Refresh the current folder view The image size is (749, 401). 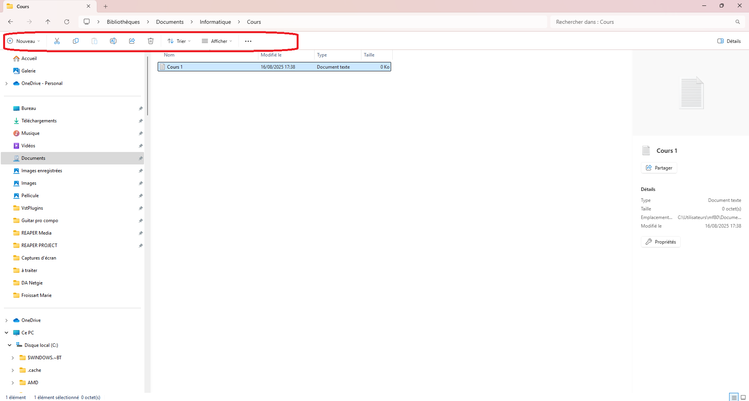pos(67,22)
